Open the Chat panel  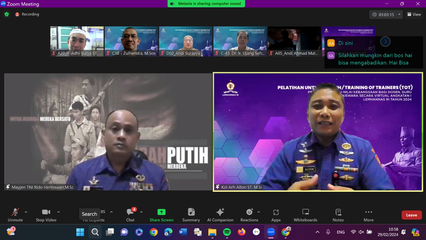(x=130, y=215)
